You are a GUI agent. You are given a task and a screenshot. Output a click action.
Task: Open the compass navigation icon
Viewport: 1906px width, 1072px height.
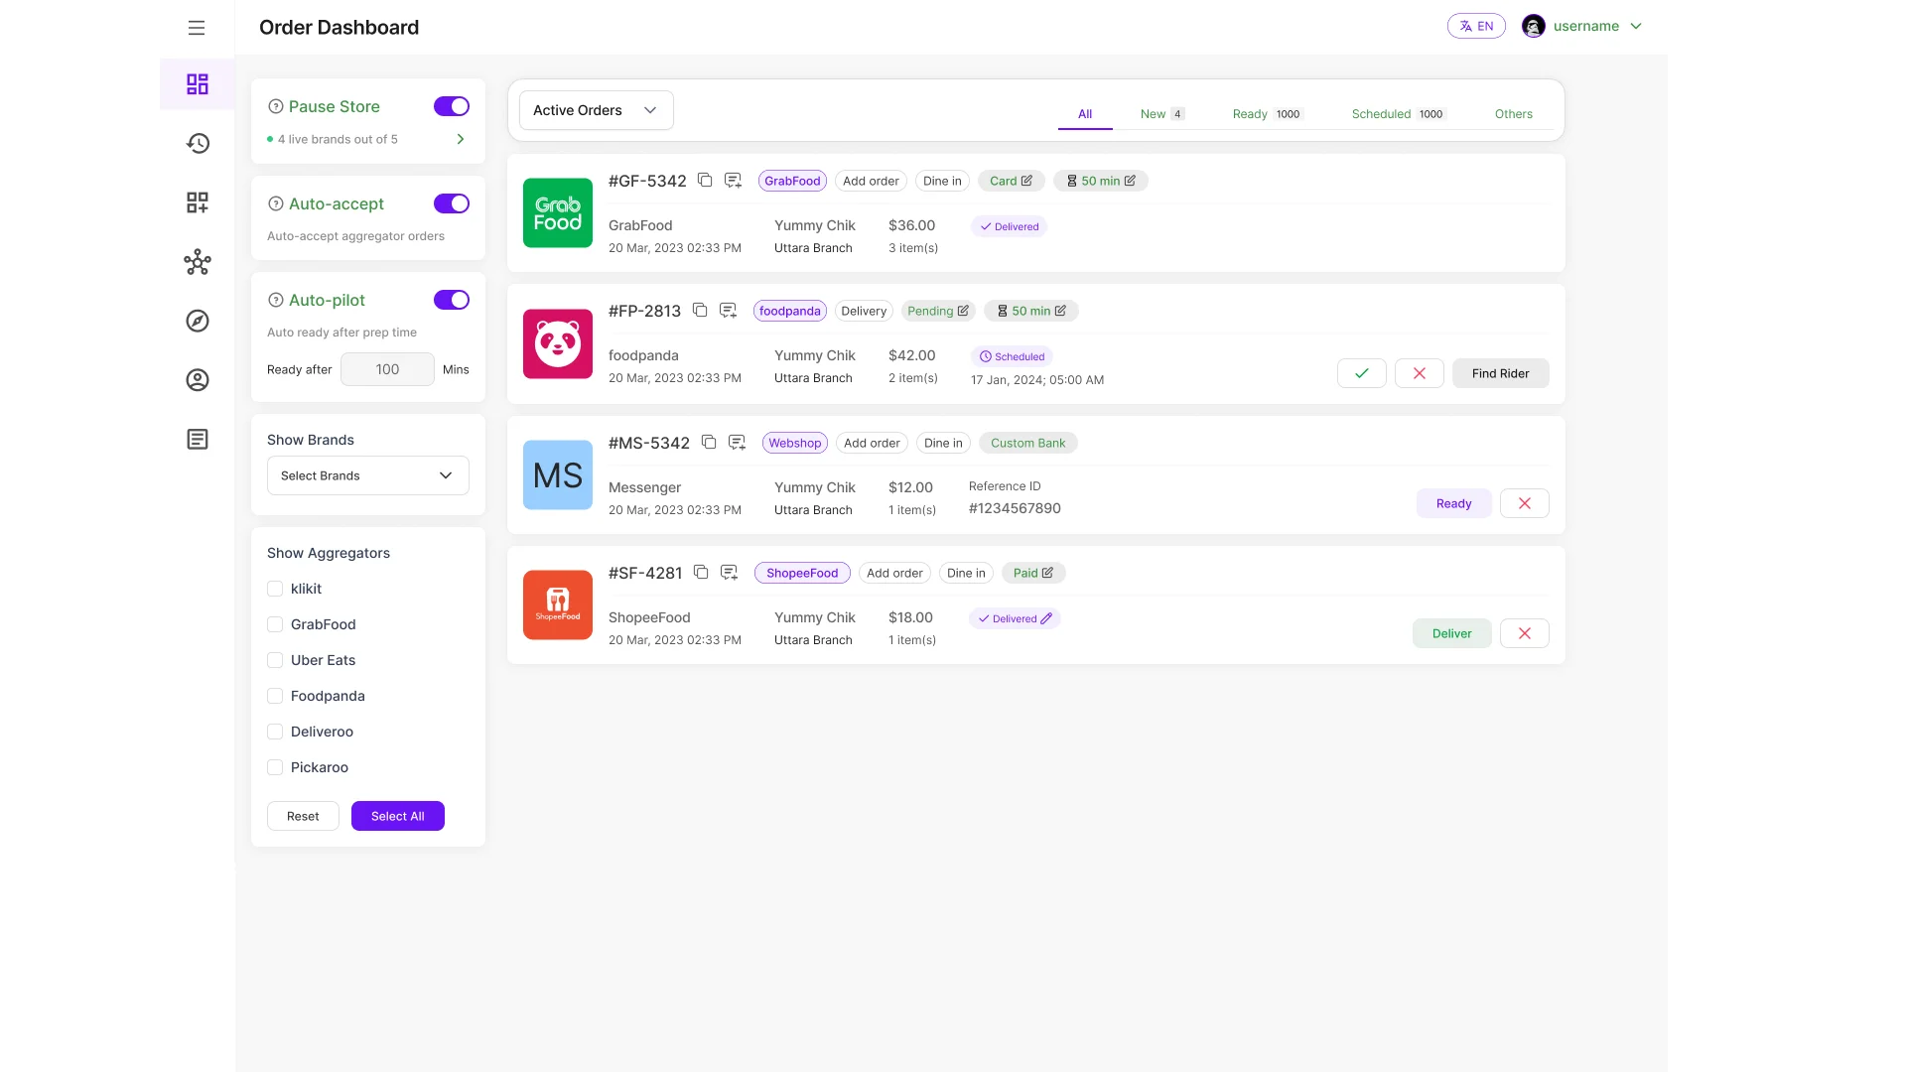(x=198, y=322)
